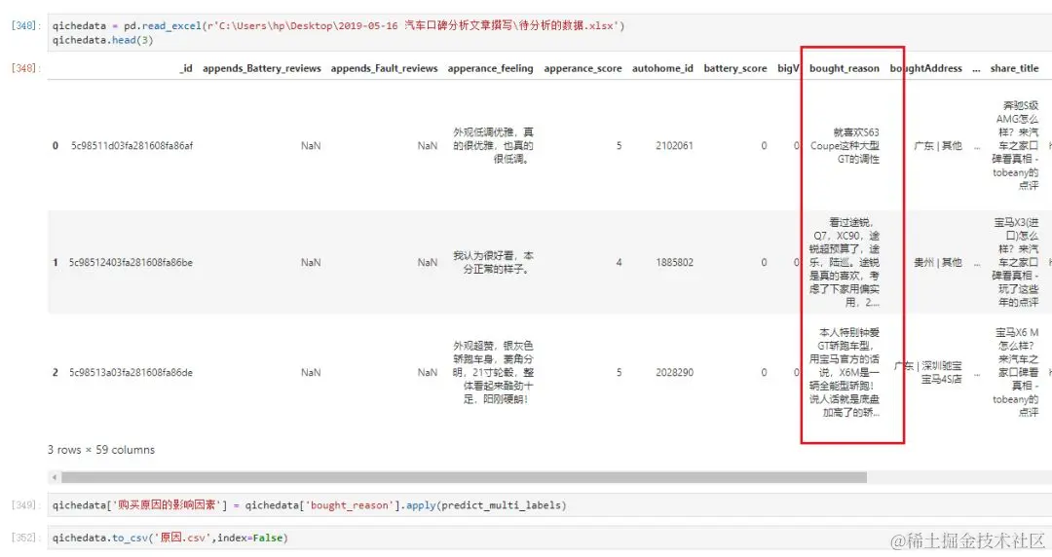1052x557 pixels.
Task: Click share_title cell about 宝马X6 M
Action: (1015, 372)
